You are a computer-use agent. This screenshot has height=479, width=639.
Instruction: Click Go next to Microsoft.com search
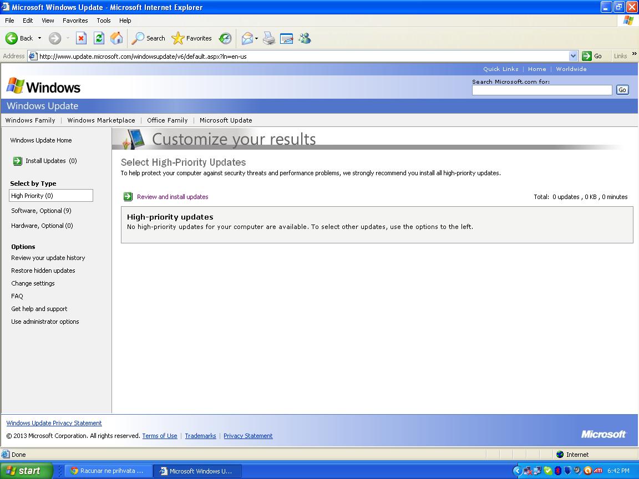pyautogui.click(x=622, y=90)
